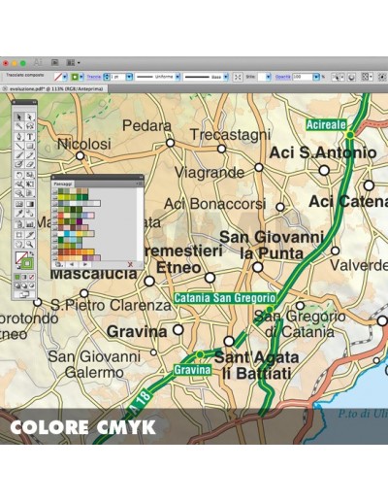Set paint mode to None
This screenshot has height=502, width=388.
tap(31, 277)
